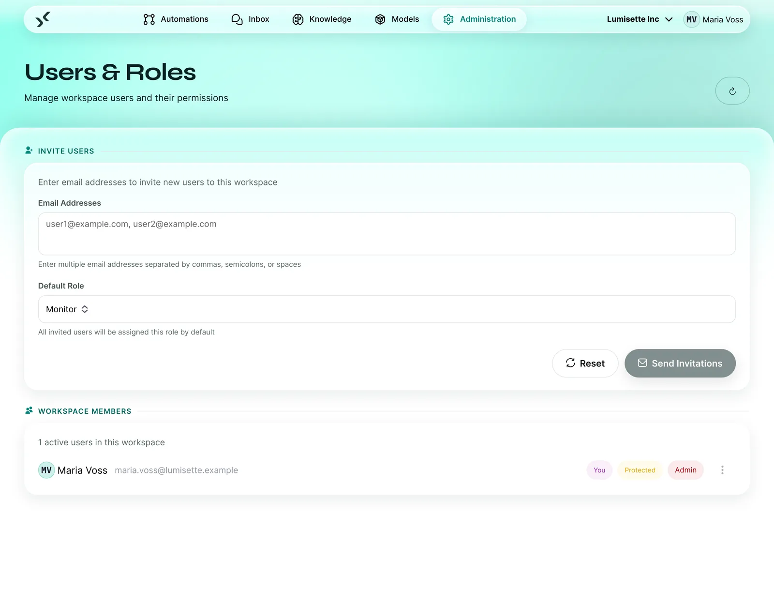
Task: Click the You badge in members list
Action: pyautogui.click(x=599, y=470)
